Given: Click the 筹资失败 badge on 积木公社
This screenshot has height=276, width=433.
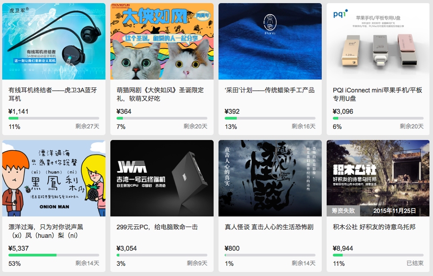Looking at the screenshot, I should pos(343,211).
